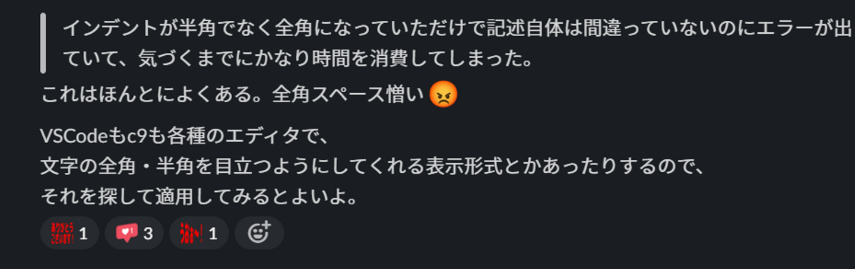This screenshot has height=269, width=855.
Task: Click the angry face emoji after 憎い
Action: point(444,94)
